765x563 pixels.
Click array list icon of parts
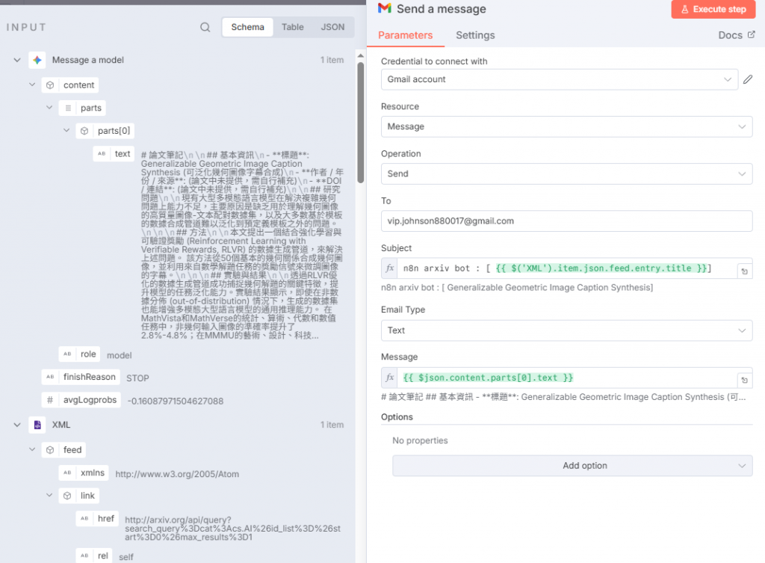pyautogui.click(x=68, y=108)
